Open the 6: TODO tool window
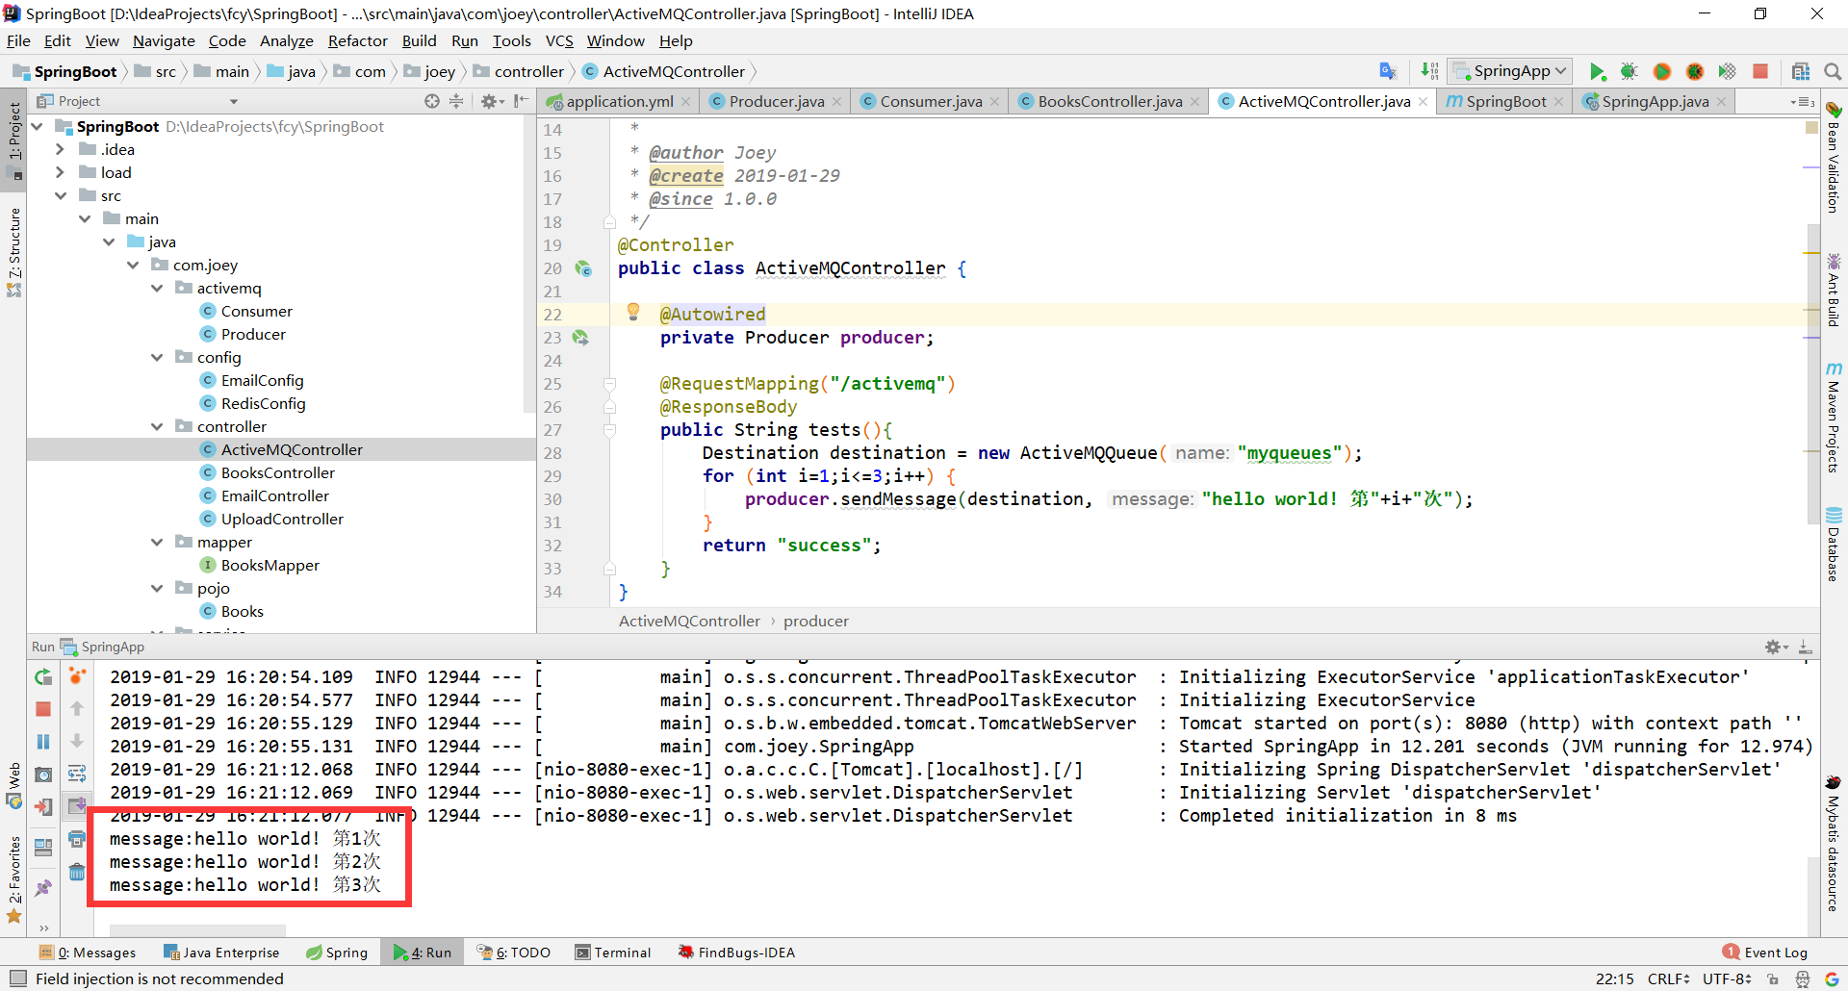This screenshot has height=991, width=1848. click(514, 953)
